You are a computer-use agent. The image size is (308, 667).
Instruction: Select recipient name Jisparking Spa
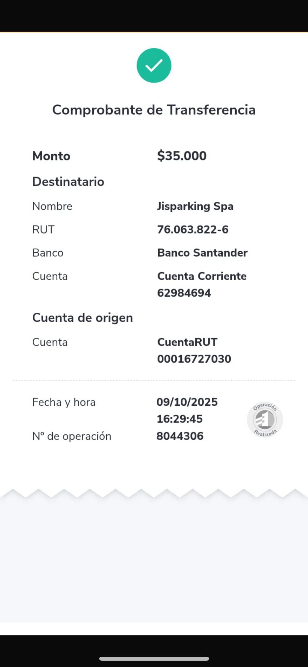click(x=195, y=206)
